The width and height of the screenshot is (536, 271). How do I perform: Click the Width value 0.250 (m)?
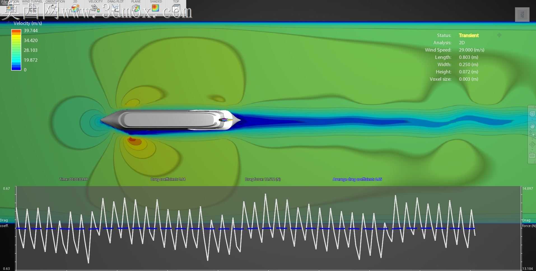point(469,64)
